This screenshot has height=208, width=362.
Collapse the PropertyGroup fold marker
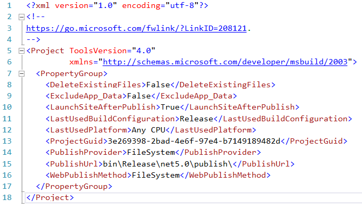coord(21,74)
